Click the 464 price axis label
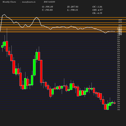 pyautogui.click(x=118, y=49)
